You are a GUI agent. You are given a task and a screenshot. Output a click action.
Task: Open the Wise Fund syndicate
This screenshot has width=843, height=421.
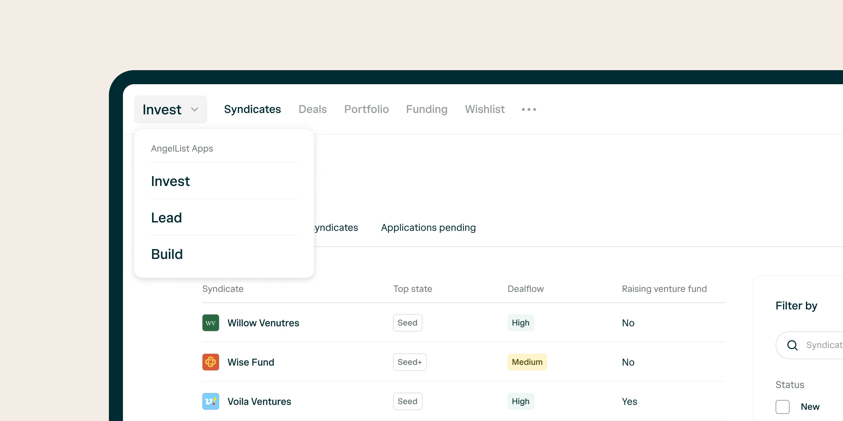point(251,362)
